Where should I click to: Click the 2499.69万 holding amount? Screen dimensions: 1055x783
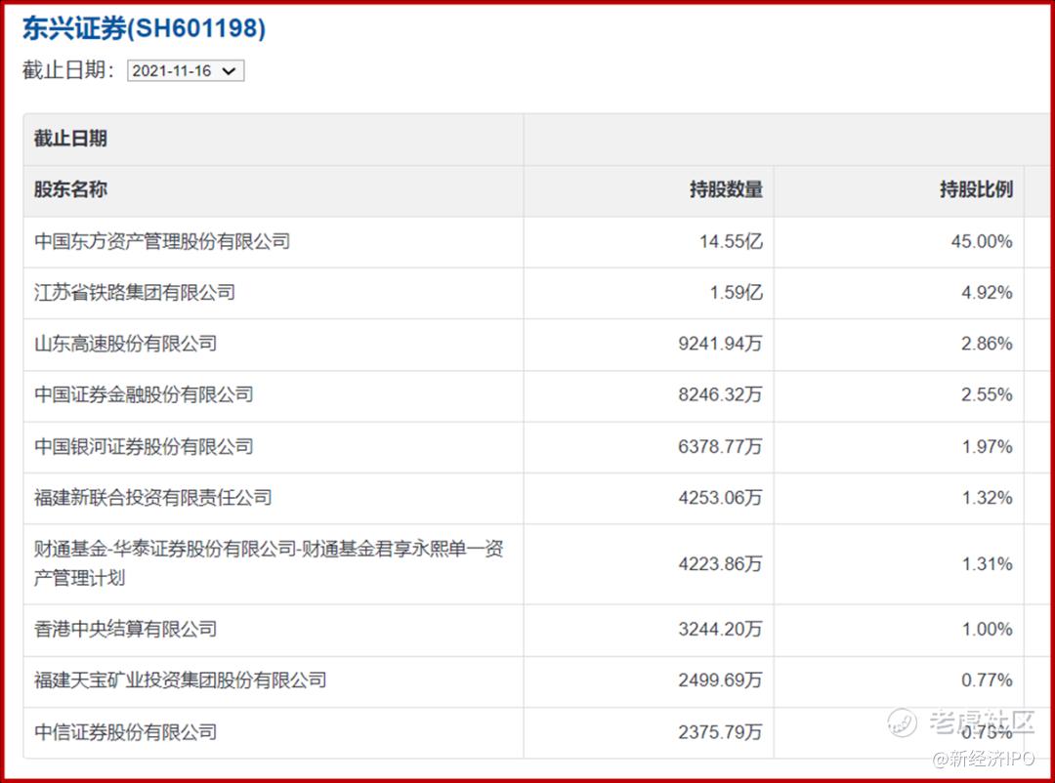[721, 680]
